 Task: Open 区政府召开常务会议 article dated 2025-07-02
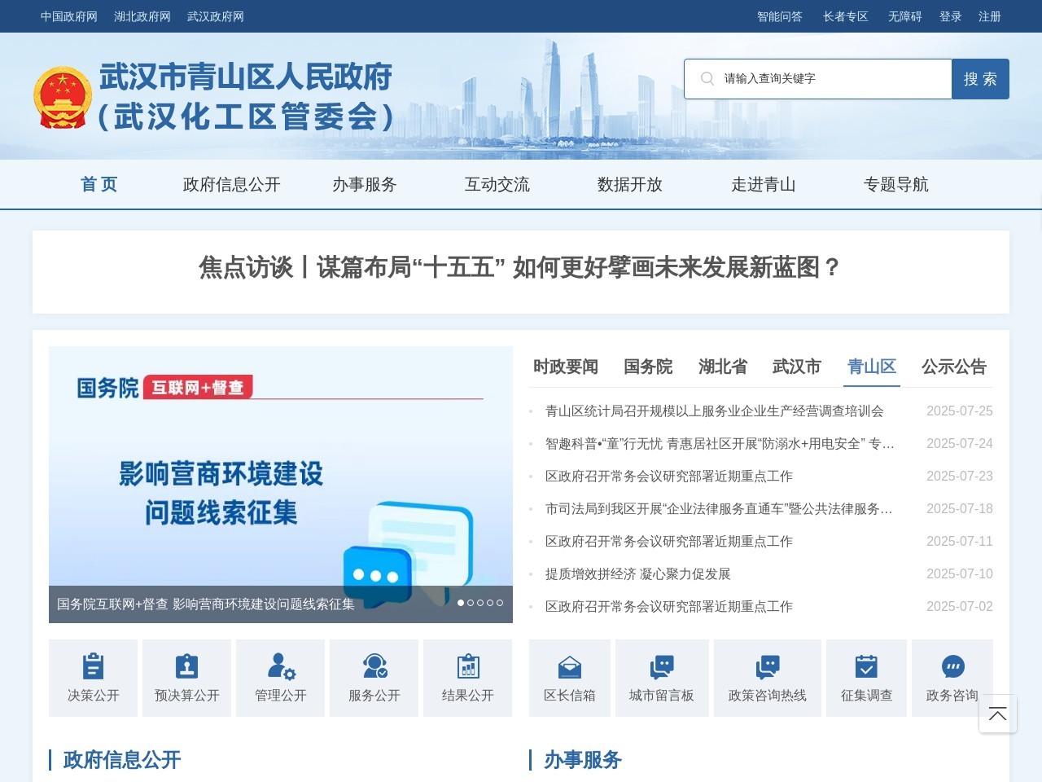(669, 607)
